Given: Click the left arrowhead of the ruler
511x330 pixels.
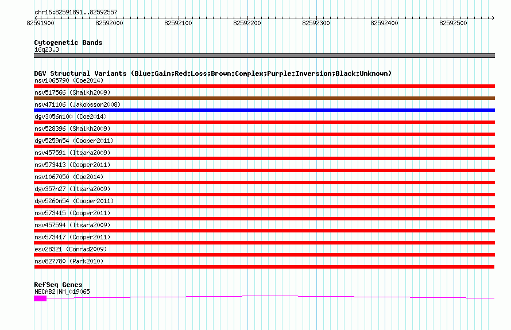Looking at the screenshot, I should [36, 18].
